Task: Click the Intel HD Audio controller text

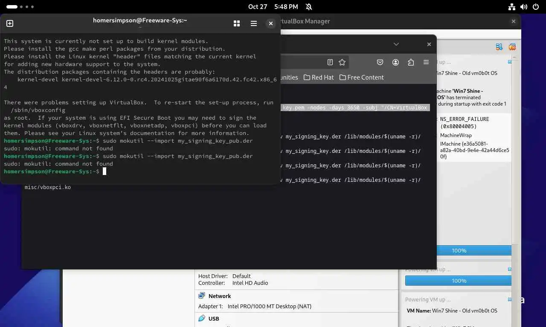Action: coord(250,283)
